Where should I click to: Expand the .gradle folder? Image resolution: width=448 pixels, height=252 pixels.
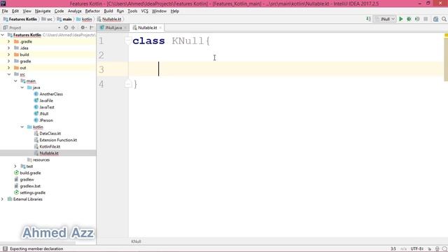[x=8, y=41]
